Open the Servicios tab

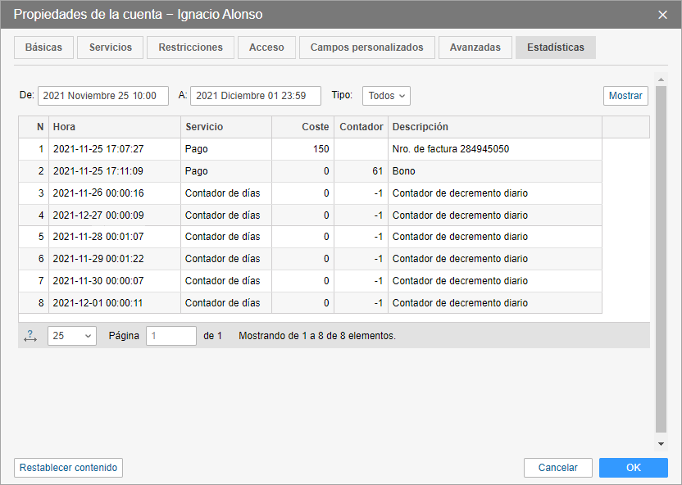[x=111, y=48]
